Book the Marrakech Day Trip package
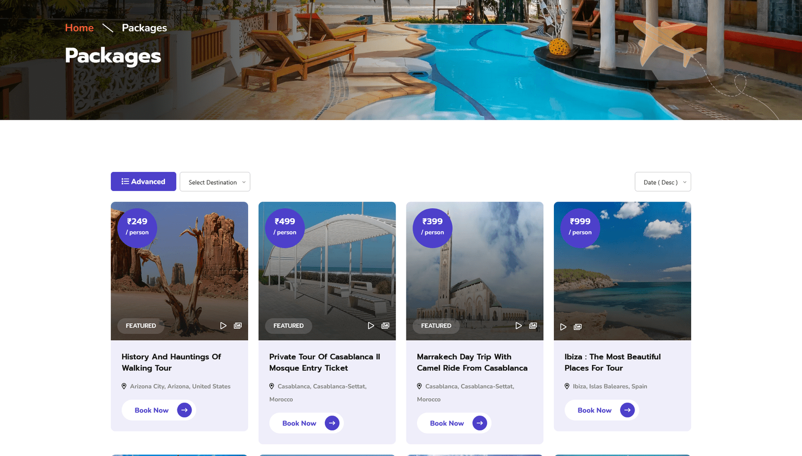This screenshot has width=802, height=456. point(454,423)
